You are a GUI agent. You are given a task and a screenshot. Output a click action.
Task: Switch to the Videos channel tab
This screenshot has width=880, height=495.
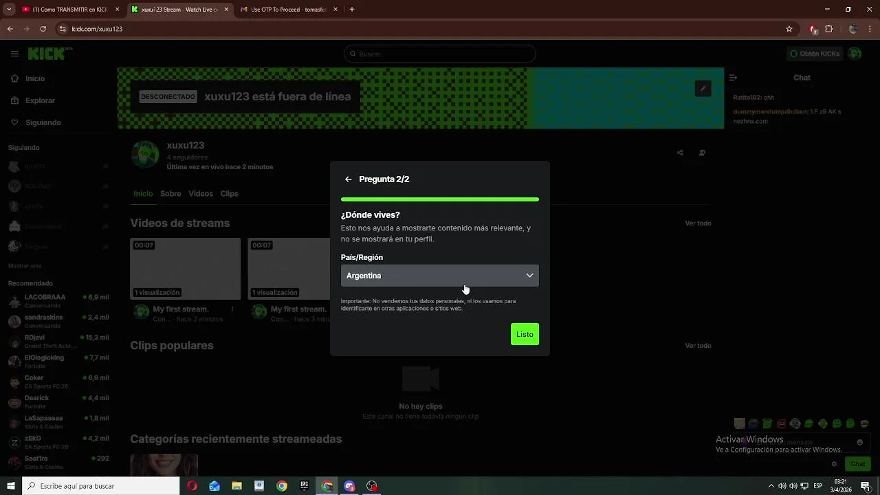[201, 194]
